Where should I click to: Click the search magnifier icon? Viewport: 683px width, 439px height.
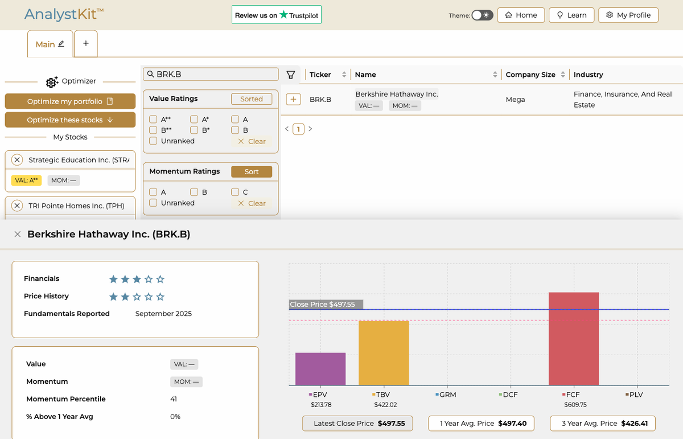(x=151, y=74)
